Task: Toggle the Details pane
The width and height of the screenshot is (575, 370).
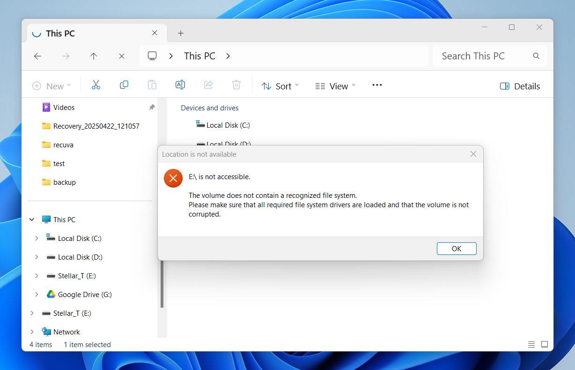Action: (x=520, y=86)
